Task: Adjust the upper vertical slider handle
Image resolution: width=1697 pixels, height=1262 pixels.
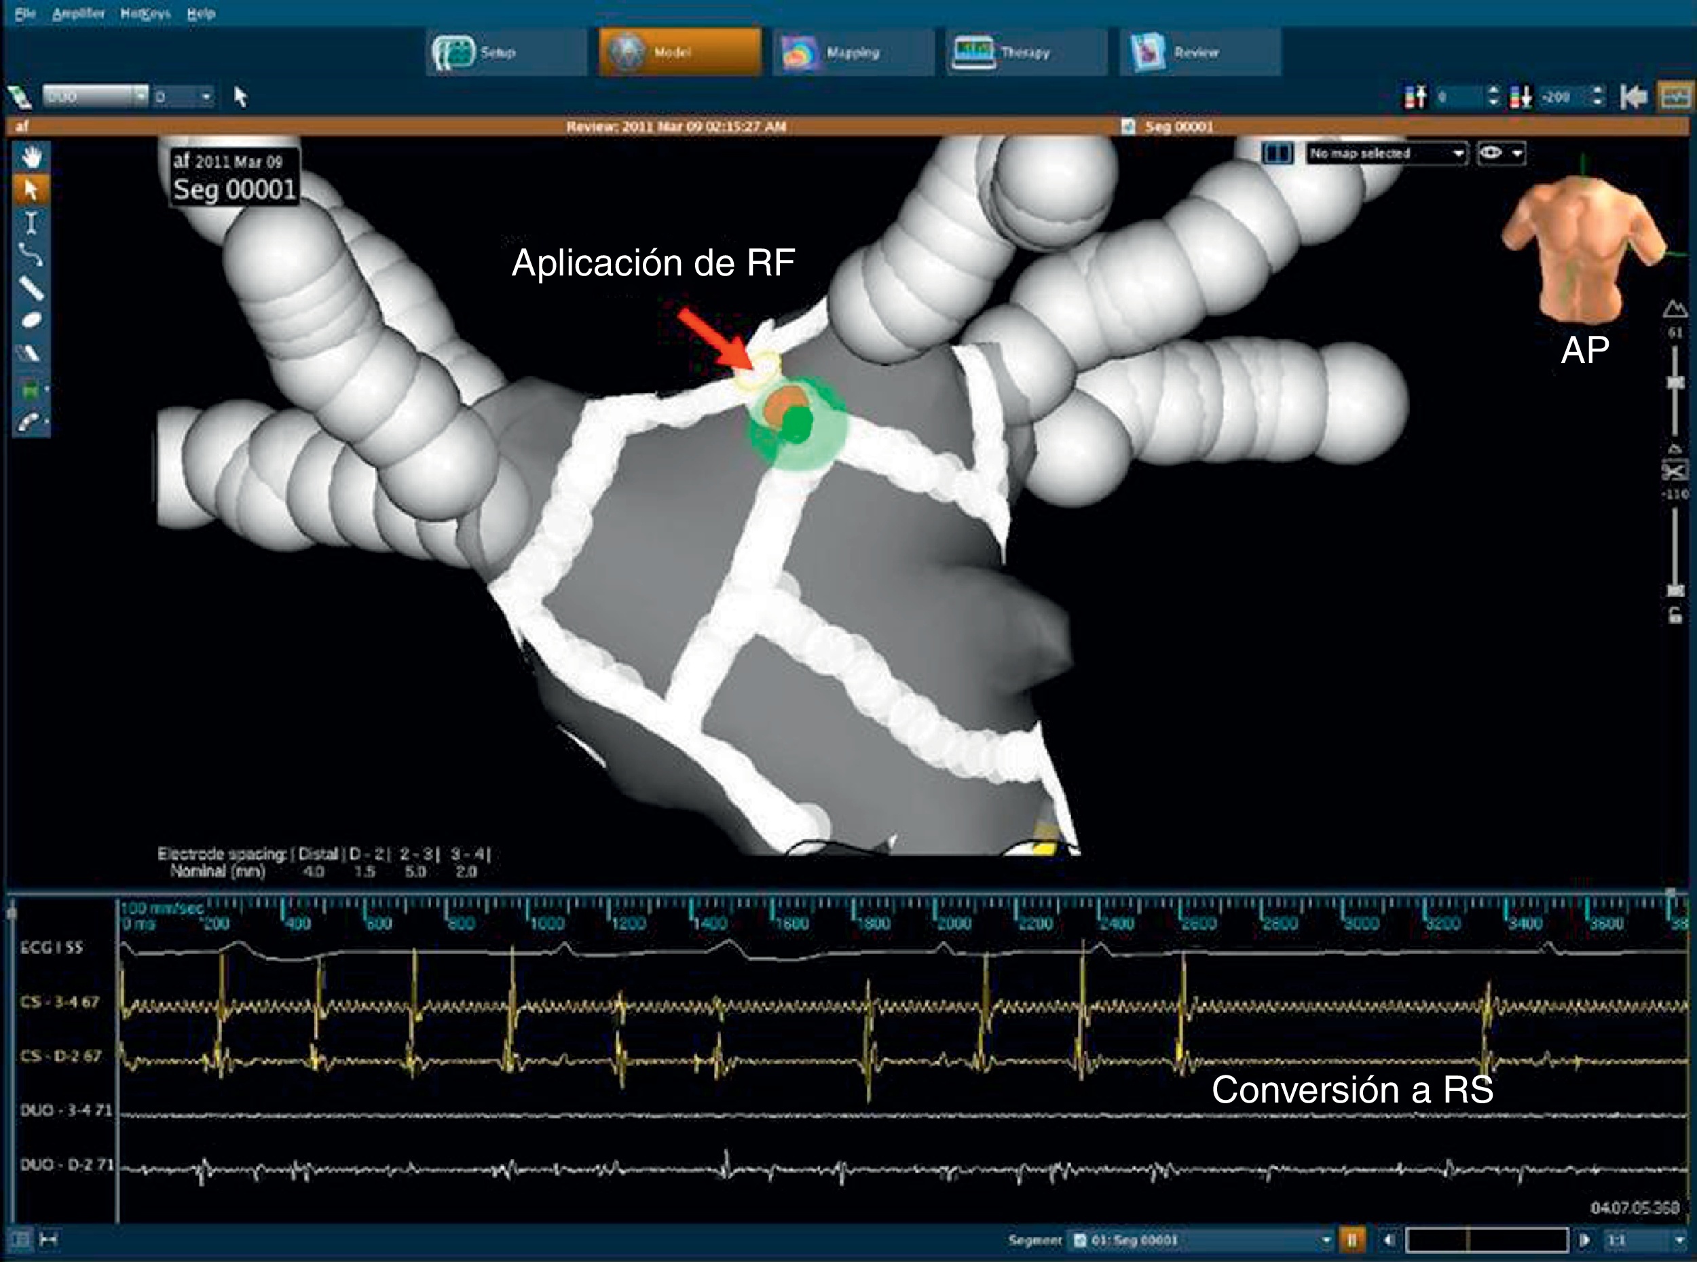Action: [1675, 383]
